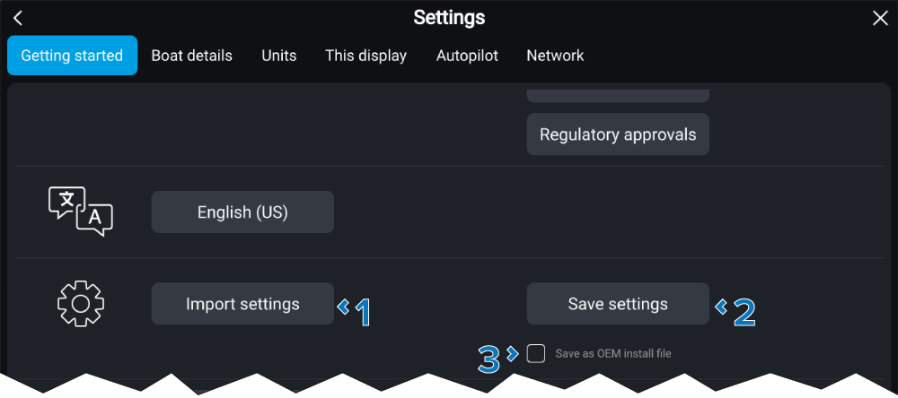Screen dimensions: 898x398
Task: Click the Save as OEM install file label
Action: pyautogui.click(x=612, y=353)
